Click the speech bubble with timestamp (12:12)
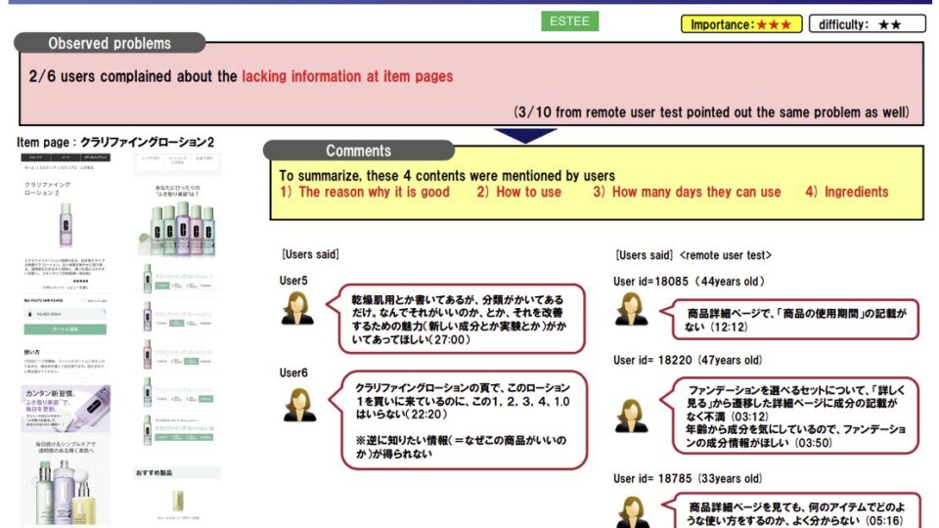Screen dimensions: 939x528 pos(790,320)
